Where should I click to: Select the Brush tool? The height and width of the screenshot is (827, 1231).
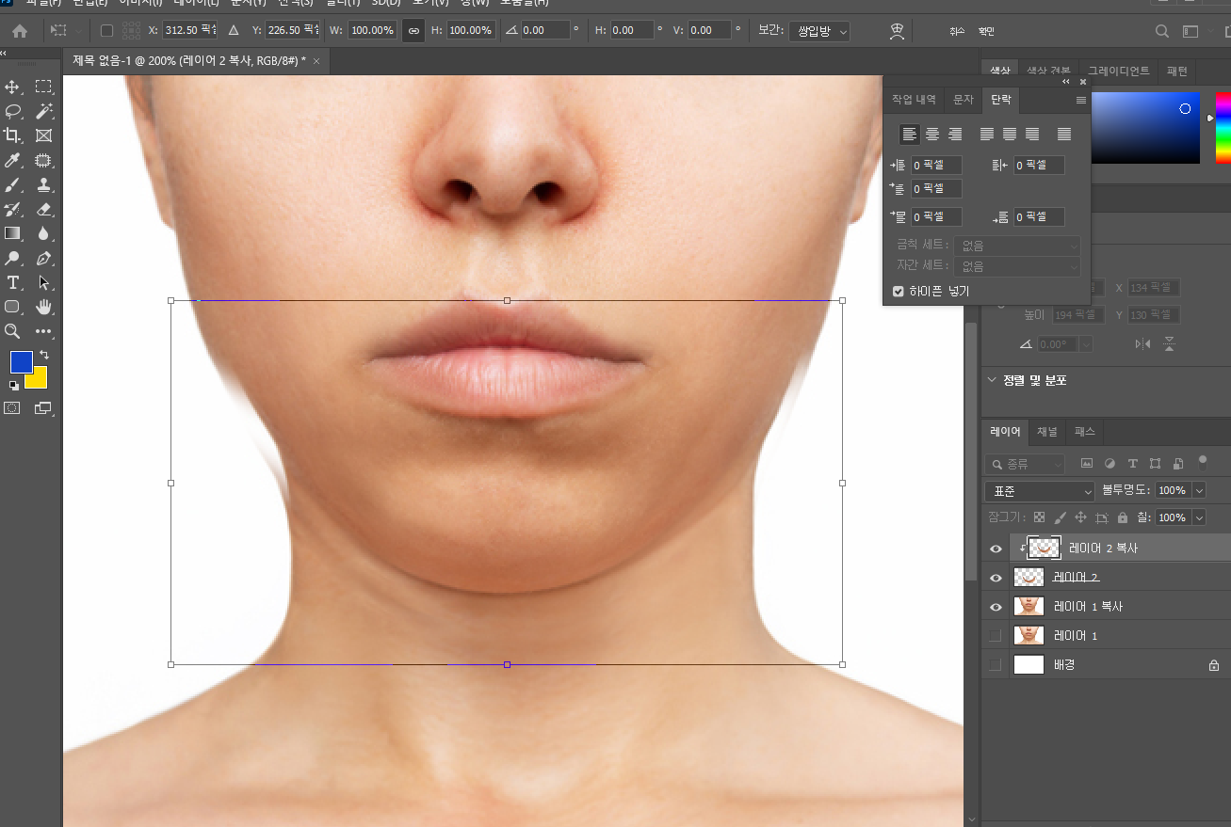(13, 184)
